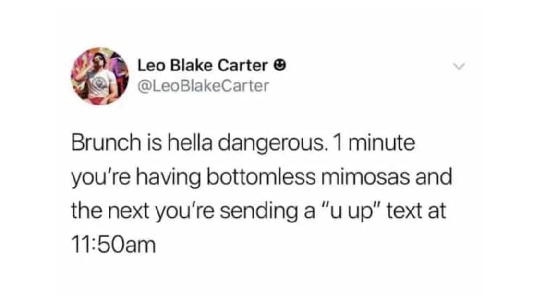Select the phrase 1 minute

tap(374, 142)
